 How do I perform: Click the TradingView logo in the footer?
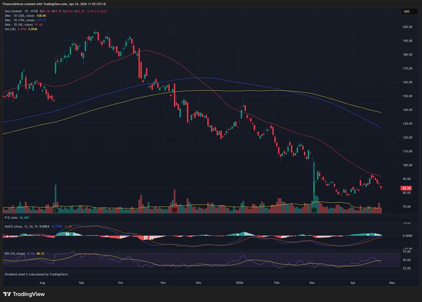pos(23,294)
